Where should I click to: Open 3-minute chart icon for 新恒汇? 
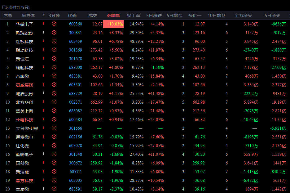point(54,59)
